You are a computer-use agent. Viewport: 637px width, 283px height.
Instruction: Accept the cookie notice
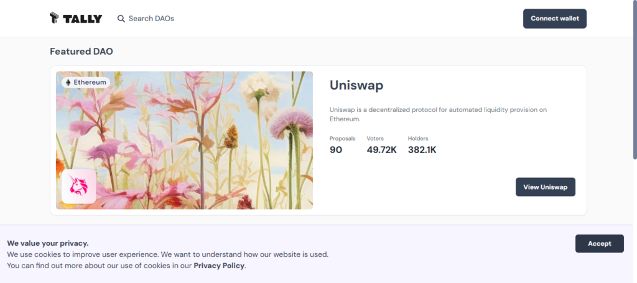[x=599, y=244]
